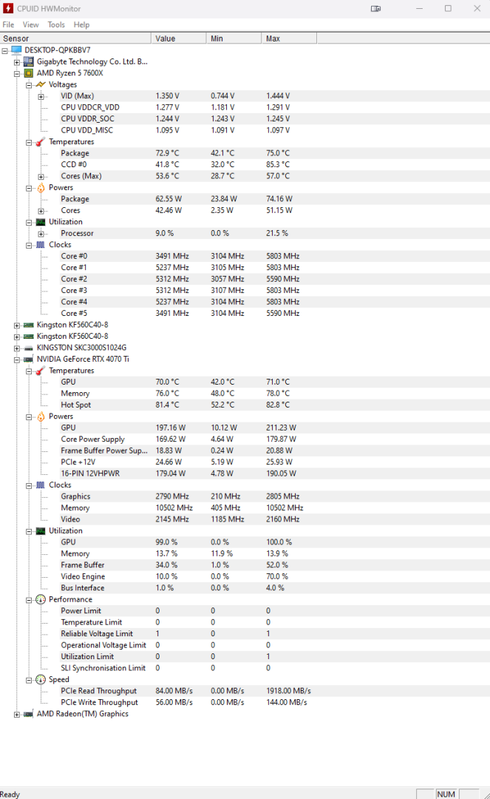Collapse the AMD Ryzen 5 7600X node
490x799 pixels.
click(17, 73)
